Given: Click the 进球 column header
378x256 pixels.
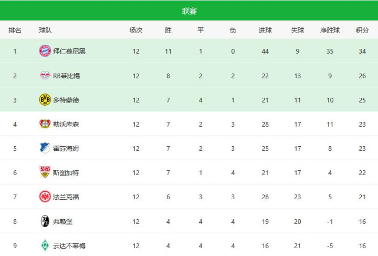Looking at the screenshot, I should 265,30.
